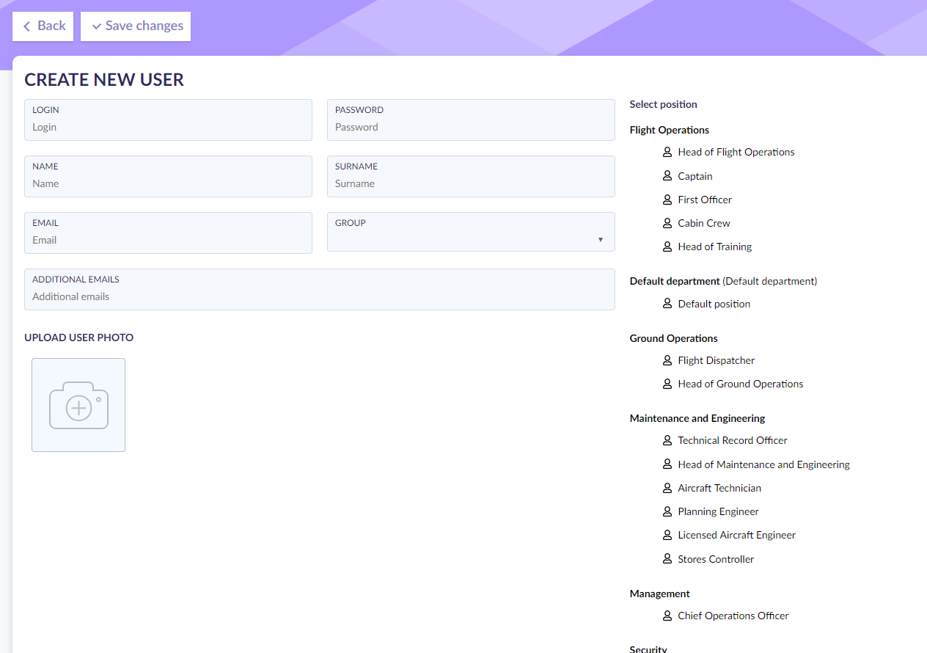
Task: Click the Additional emails field
Action: 319,296
